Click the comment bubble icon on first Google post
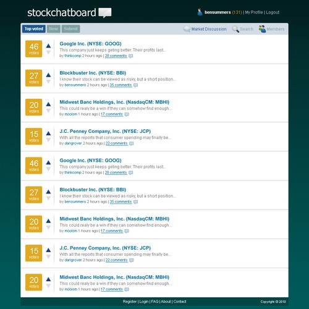Viewport: 309px width, 309px height. (131, 56)
